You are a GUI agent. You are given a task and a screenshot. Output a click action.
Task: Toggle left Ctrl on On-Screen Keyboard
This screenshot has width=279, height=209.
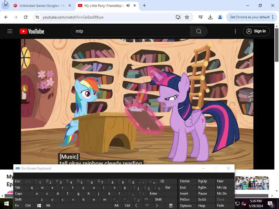[28, 206]
